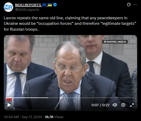141x121 pixels.
Task: Play the Lavrov video
Action: [9, 105]
